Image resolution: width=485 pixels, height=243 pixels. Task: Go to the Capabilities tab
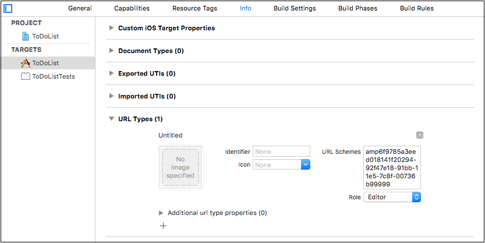[x=132, y=9]
